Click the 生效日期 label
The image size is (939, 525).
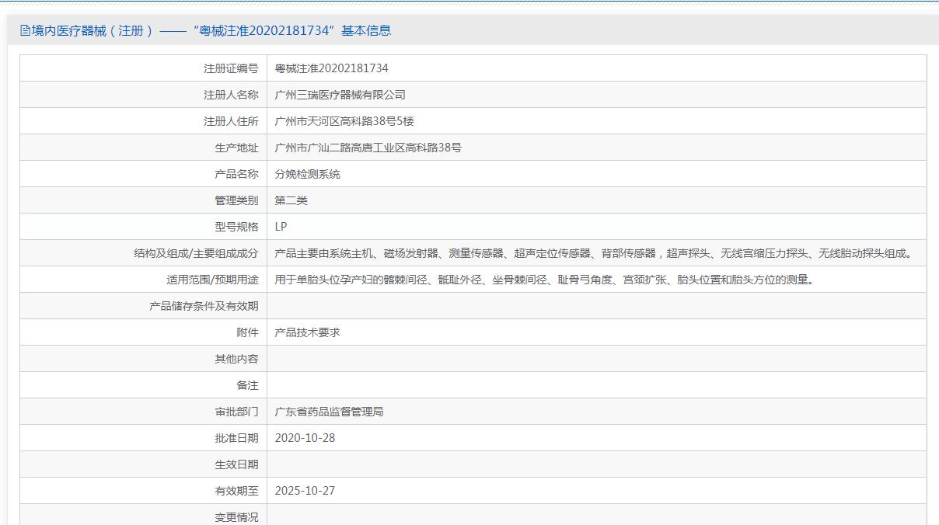(236, 464)
